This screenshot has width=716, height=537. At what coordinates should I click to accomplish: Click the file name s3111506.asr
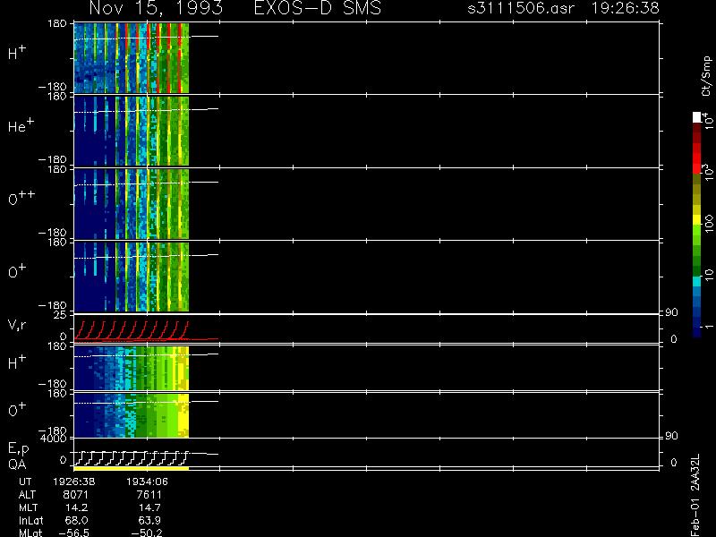(521, 8)
